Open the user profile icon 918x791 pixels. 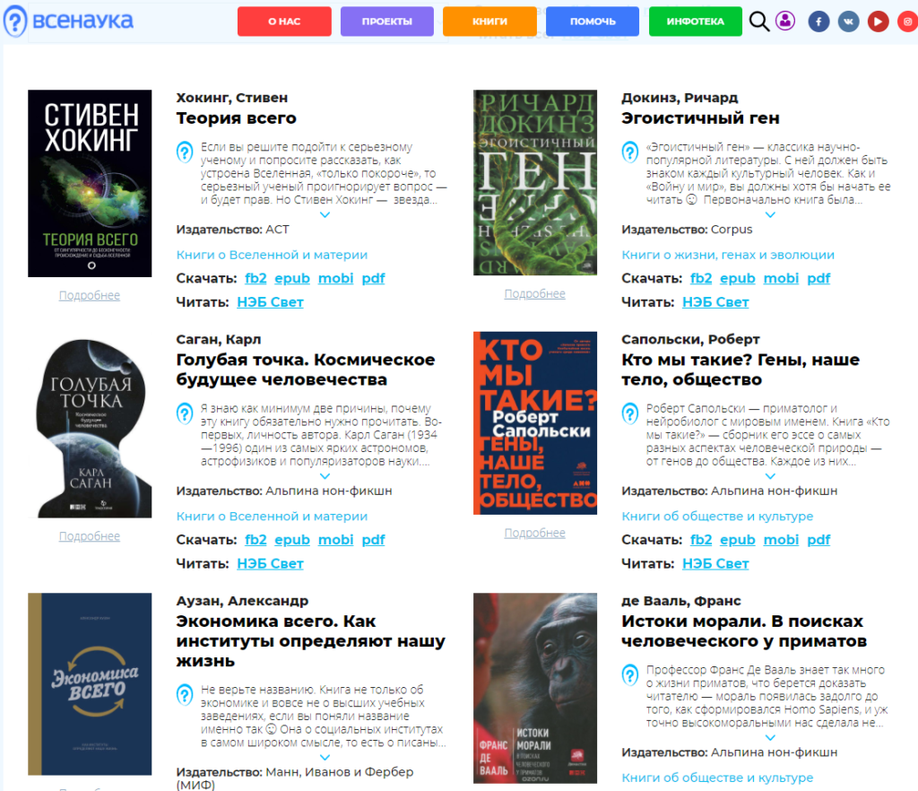pos(785,22)
